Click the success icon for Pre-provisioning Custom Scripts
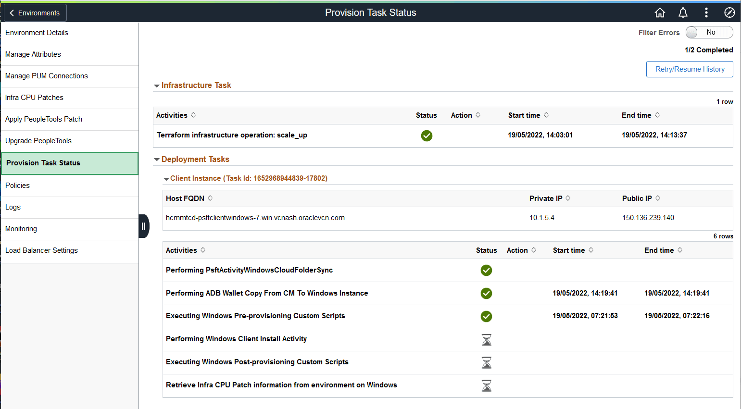This screenshot has width=741, height=409. click(486, 316)
